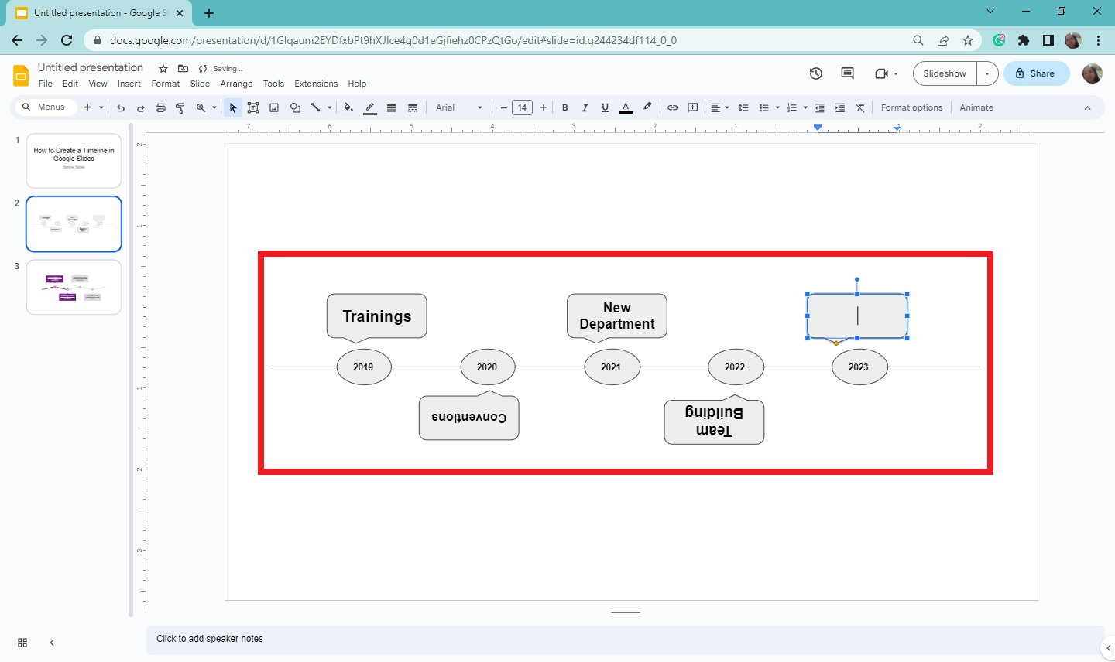Open the Arial font dropdown
1115x662 pixels.
tap(459, 108)
